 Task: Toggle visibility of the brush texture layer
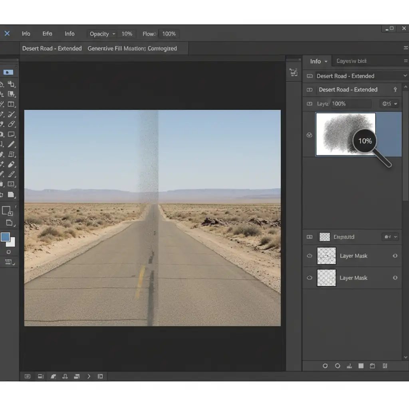tap(309, 135)
